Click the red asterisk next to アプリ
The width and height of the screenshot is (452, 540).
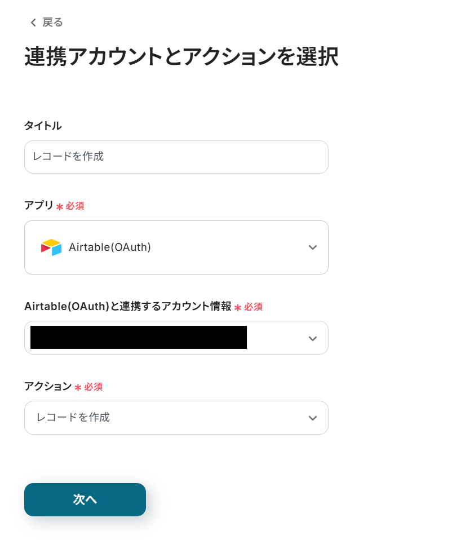tap(60, 207)
